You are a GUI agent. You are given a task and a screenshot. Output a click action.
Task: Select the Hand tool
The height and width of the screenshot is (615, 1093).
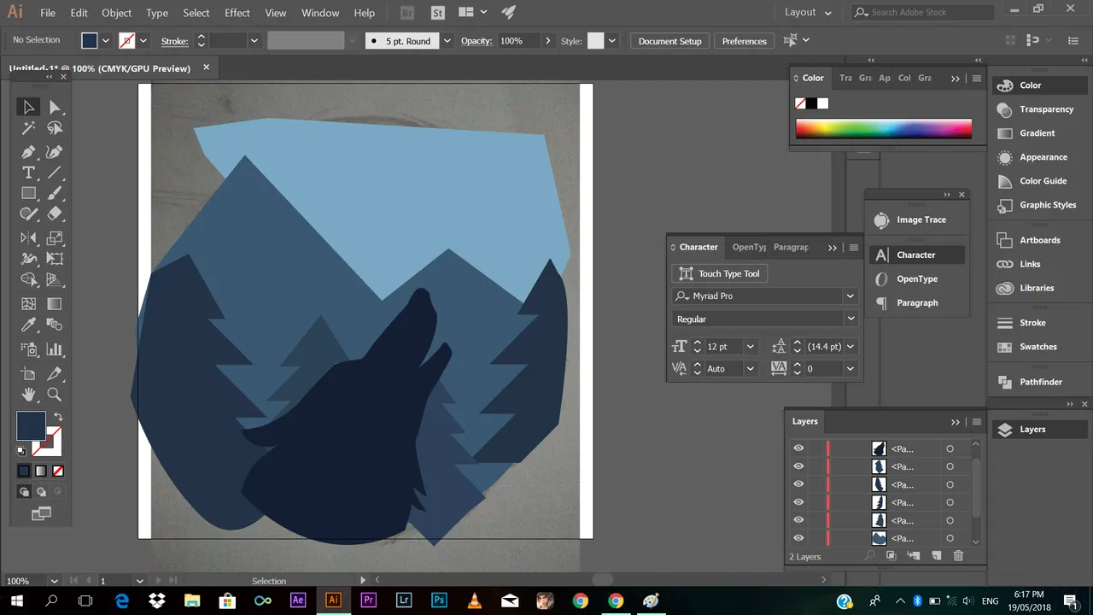pyautogui.click(x=28, y=395)
